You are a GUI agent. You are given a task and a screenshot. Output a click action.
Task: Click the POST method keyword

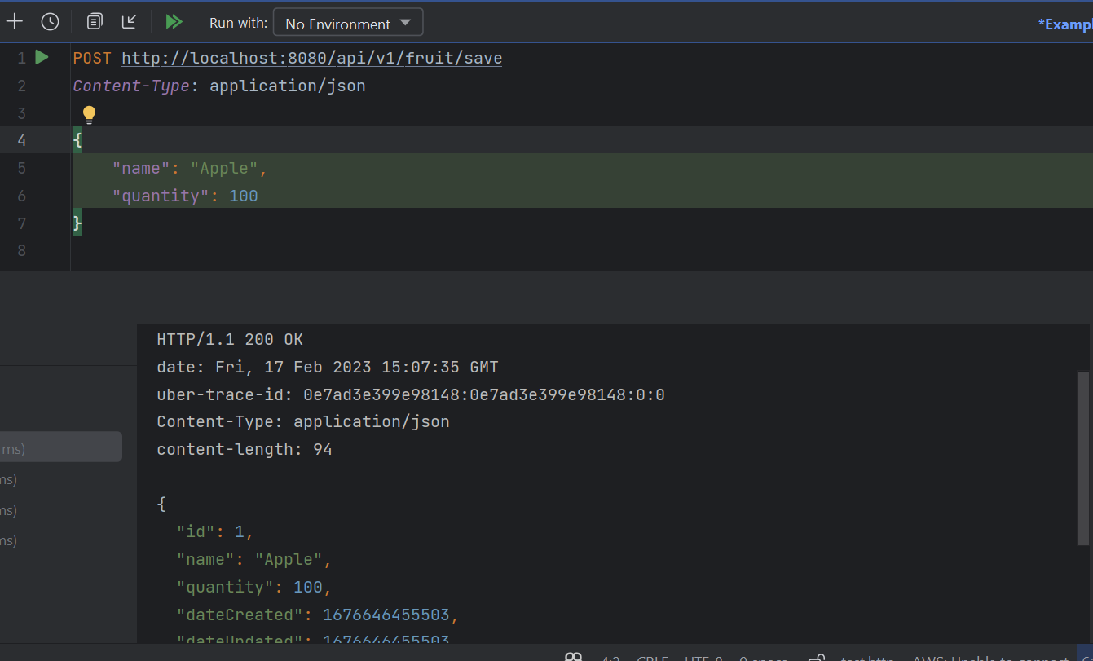(92, 58)
